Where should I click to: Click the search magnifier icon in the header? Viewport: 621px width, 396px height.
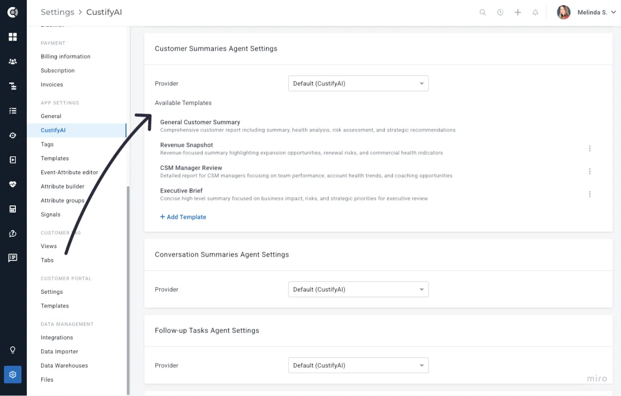(483, 12)
